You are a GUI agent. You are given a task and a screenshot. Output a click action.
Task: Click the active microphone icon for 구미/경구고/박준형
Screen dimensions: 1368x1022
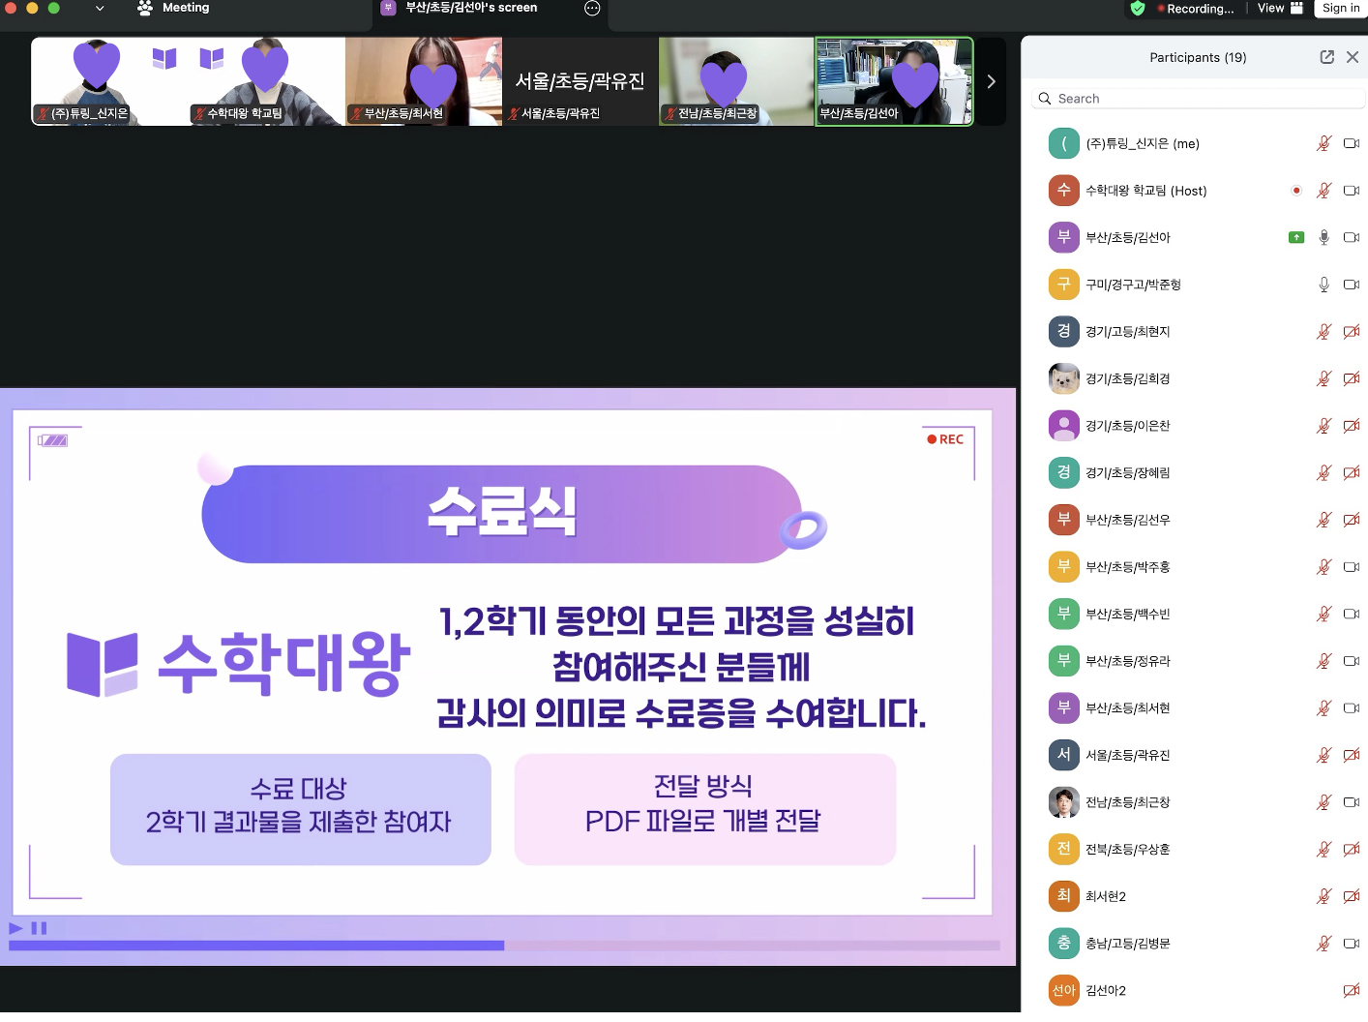[x=1323, y=285]
